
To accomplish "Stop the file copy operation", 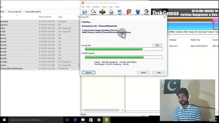I will pyautogui.click(x=159, y=72).
